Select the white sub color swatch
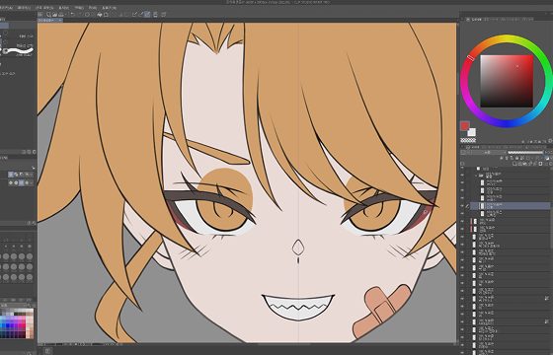The height and width of the screenshot is (355, 553). pyautogui.click(x=472, y=132)
